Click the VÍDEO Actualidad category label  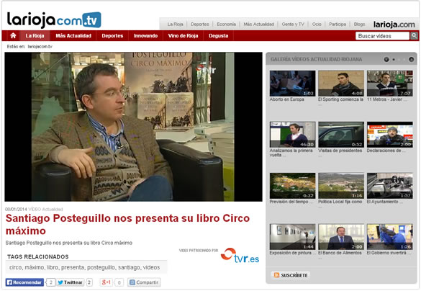click(45, 210)
